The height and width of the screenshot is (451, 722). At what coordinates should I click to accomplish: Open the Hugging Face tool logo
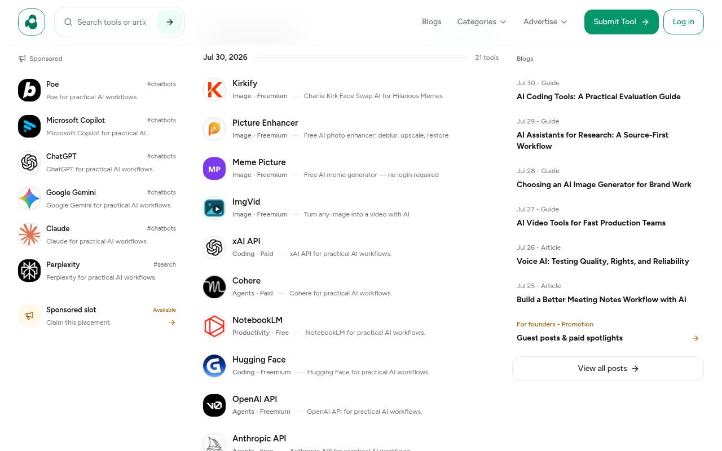tap(214, 366)
